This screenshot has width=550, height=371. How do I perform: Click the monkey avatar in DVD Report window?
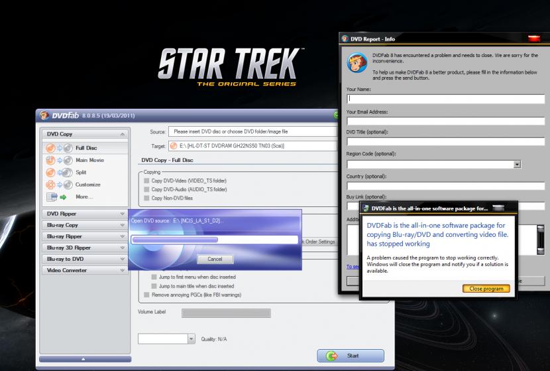click(357, 62)
